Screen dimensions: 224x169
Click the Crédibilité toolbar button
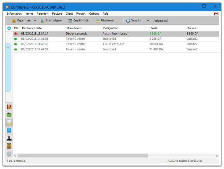(78, 20)
